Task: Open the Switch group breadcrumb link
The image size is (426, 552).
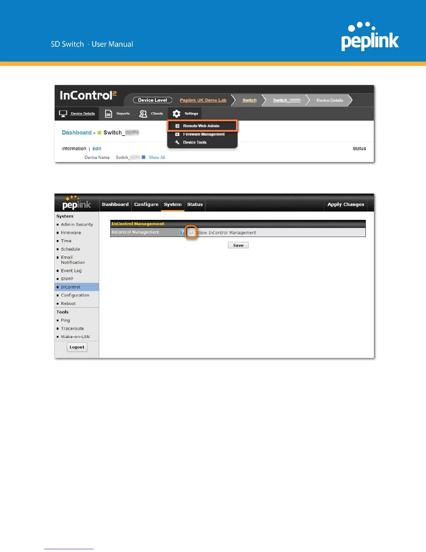Action: (250, 100)
